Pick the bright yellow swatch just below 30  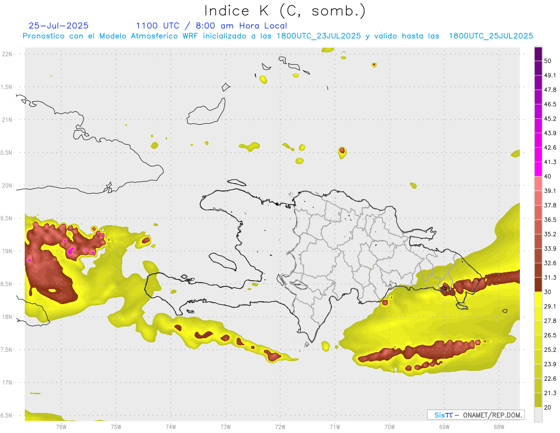click(x=538, y=299)
